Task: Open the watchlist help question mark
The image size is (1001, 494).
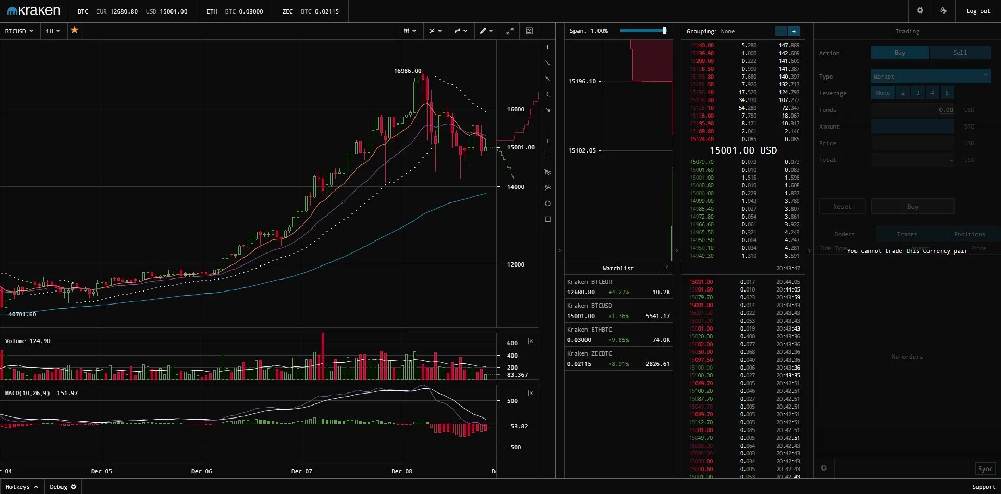Action: [x=666, y=268]
